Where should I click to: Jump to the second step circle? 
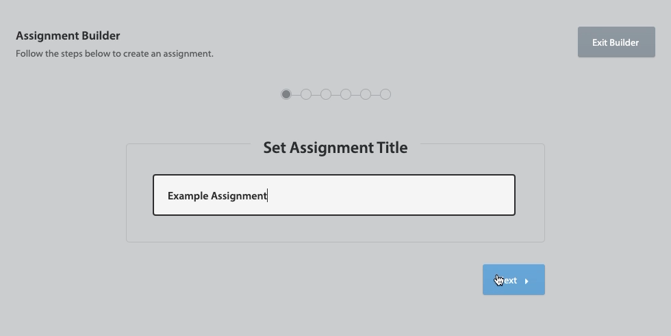[x=306, y=94]
